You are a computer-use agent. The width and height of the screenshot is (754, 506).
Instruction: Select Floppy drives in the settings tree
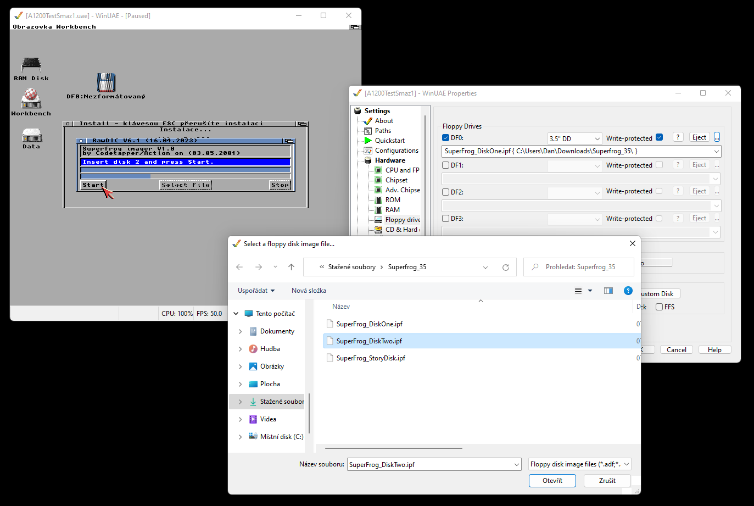point(403,220)
